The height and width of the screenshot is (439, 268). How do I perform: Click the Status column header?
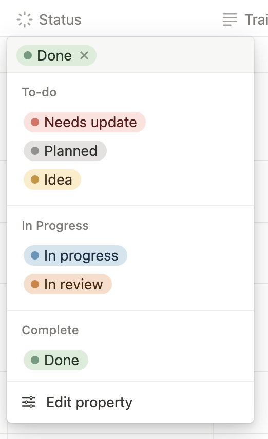point(49,19)
